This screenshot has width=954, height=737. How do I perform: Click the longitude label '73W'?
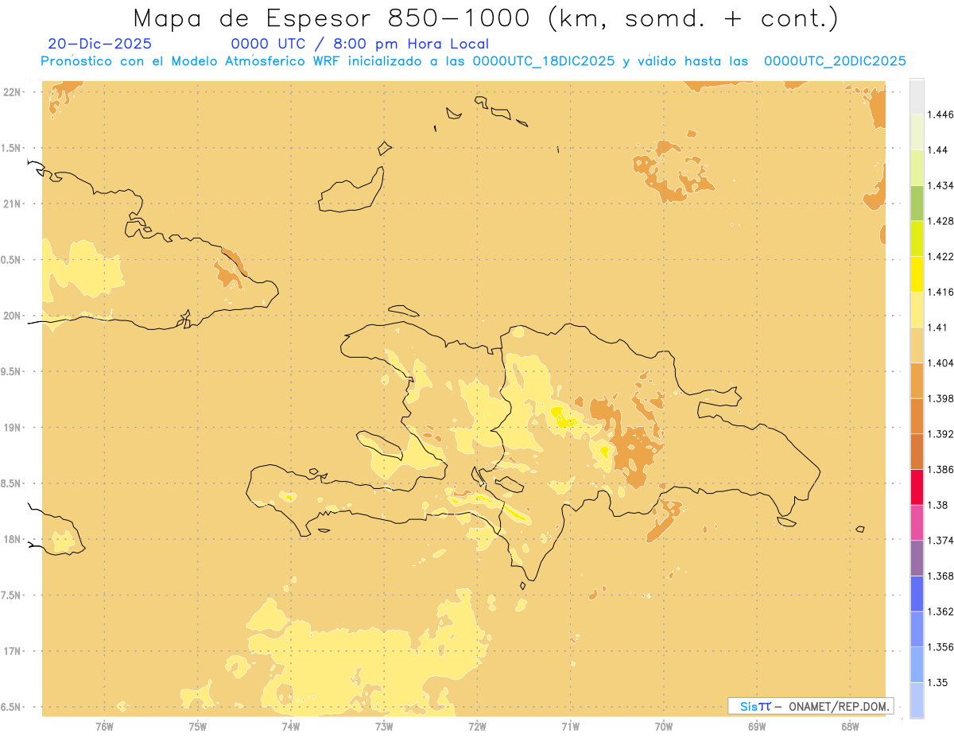pyautogui.click(x=384, y=727)
